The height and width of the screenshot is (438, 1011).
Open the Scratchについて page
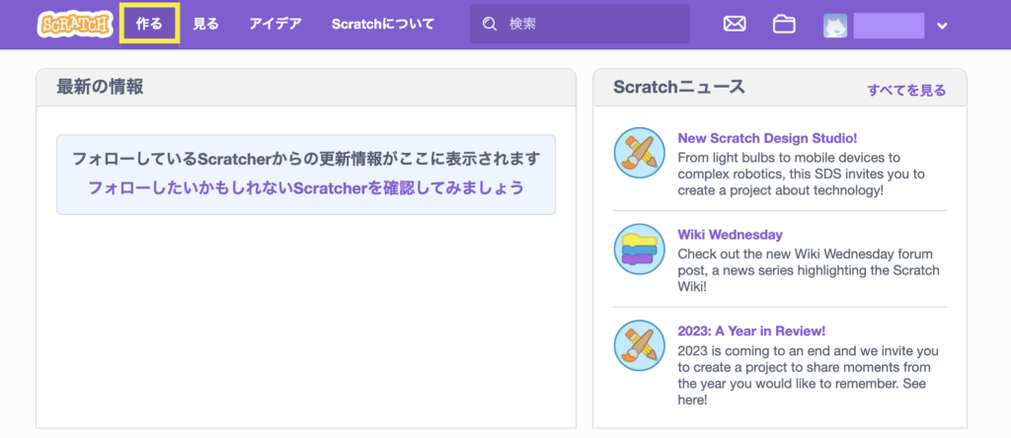383,25
